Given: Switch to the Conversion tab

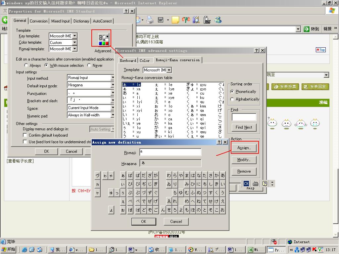Looking at the screenshot, I should 39,21.
